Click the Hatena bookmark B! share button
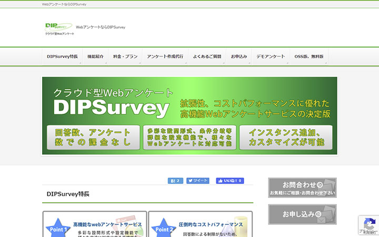Viewport: 379px width, 237px height. pyautogui.click(x=175, y=181)
